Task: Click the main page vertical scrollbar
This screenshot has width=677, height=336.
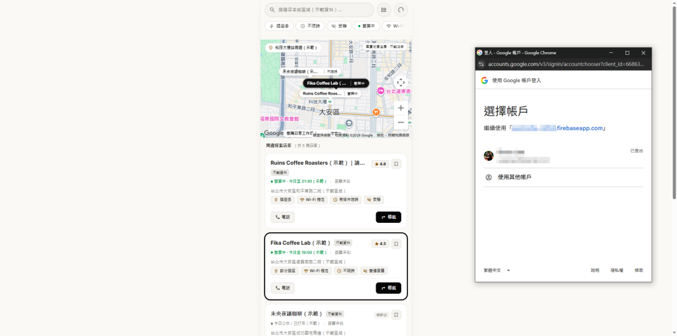Action: point(674,104)
